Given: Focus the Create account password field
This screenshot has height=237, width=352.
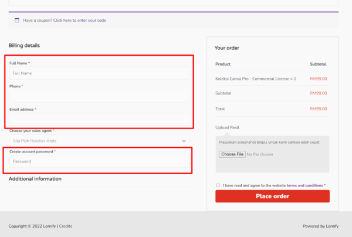Looking at the screenshot, I should click(99, 161).
